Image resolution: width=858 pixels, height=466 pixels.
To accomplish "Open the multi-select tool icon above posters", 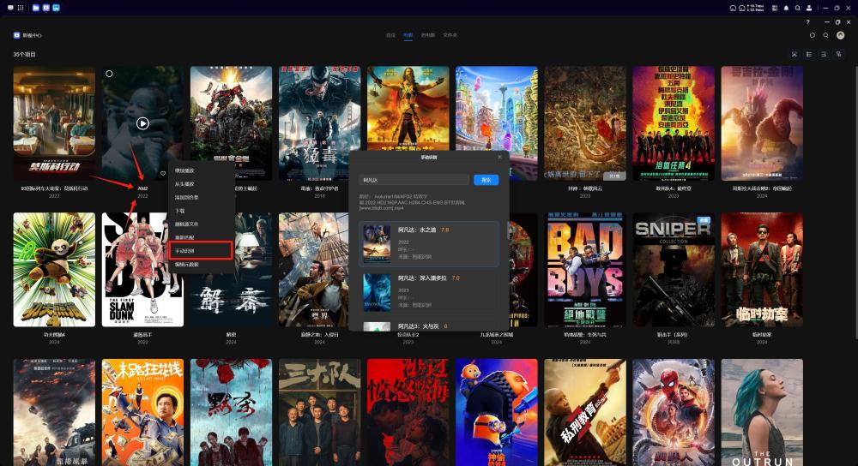I will click(x=795, y=54).
